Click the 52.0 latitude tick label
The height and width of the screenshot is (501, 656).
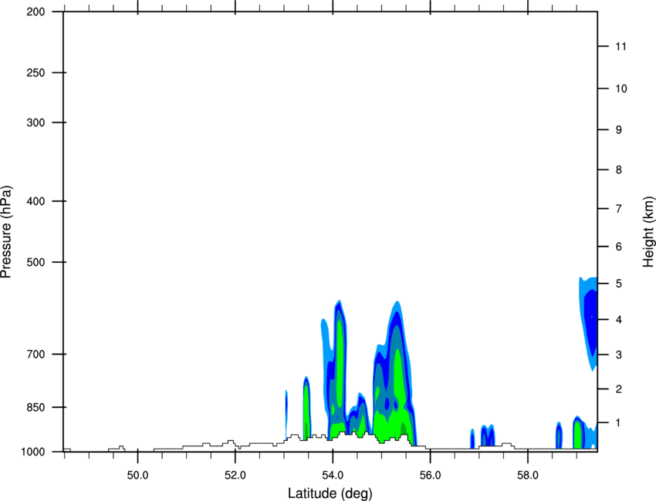click(235, 476)
